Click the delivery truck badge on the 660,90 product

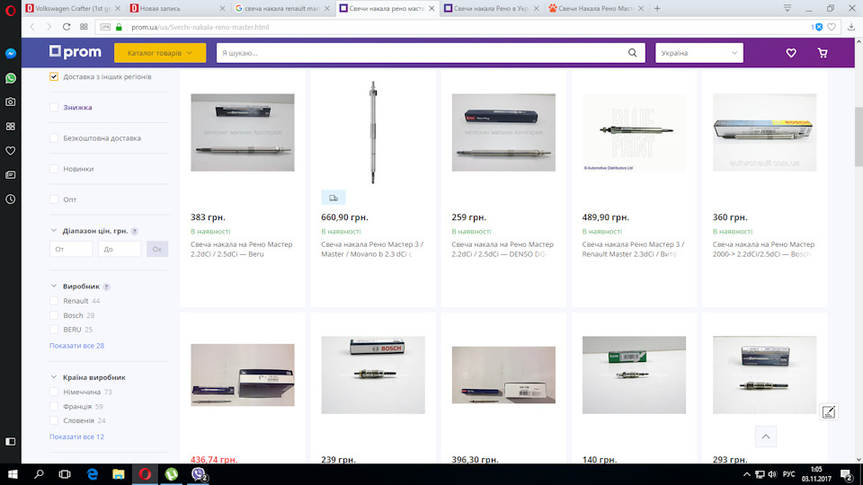(x=334, y=198)
